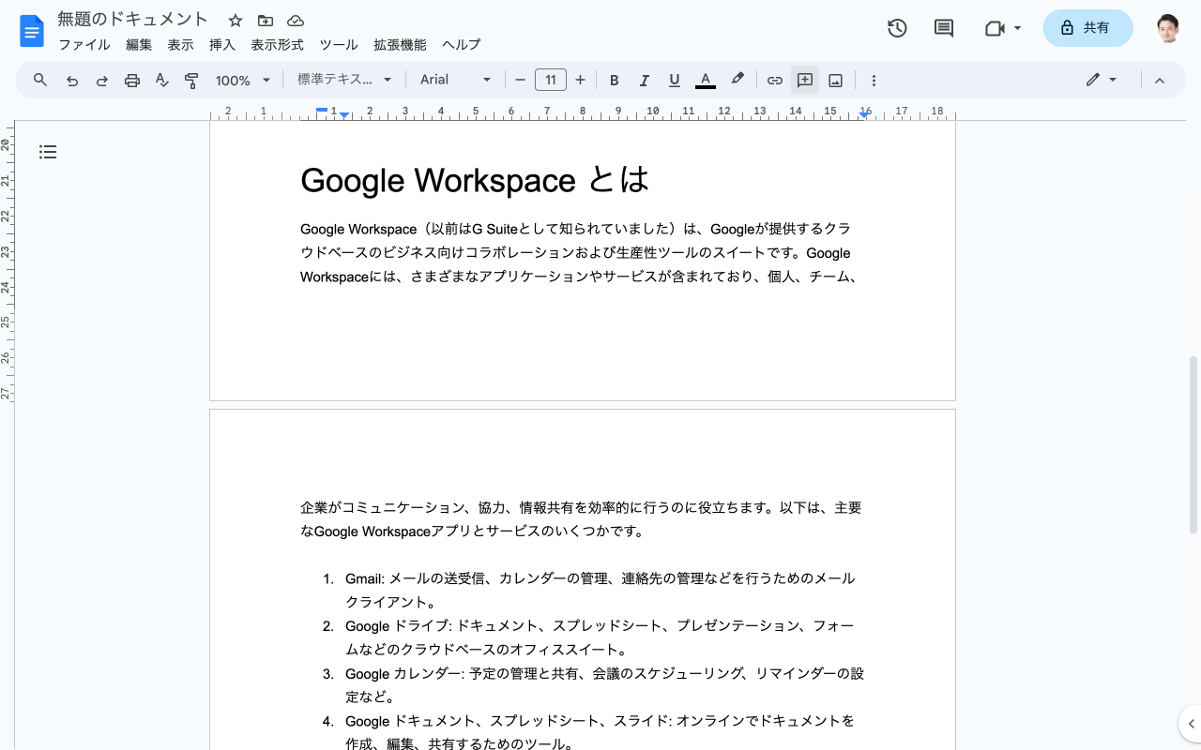Toggle italic formatting
The width and height of the screenshot is (1201, 750).
tap(645, 81)
